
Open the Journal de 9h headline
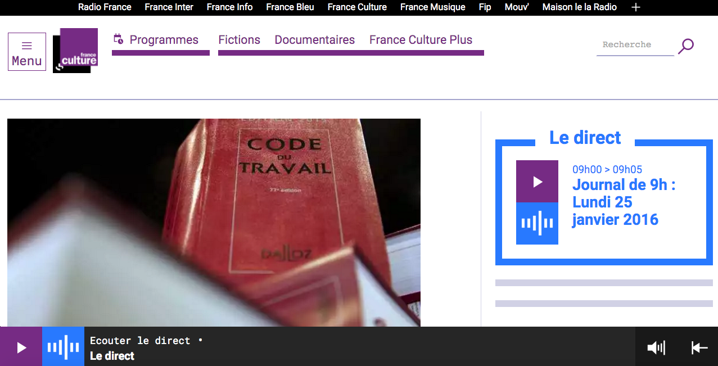(x=623, y=202)
